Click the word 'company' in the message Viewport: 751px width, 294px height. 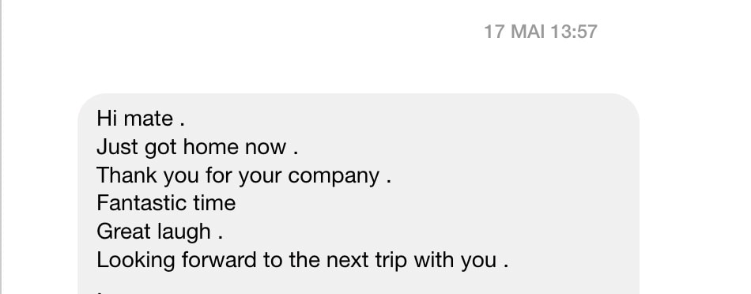click(x=334, y=177)
